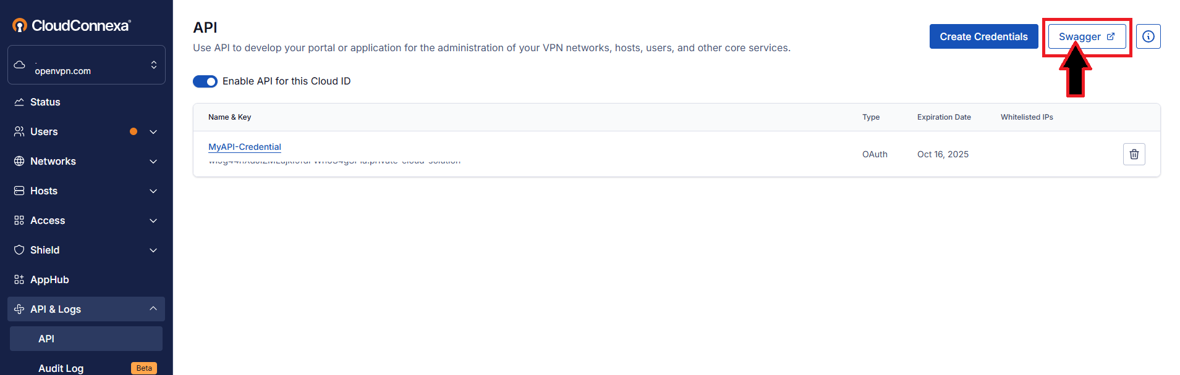Click the AppHub grid icon
The width and height of the screenshot is (1180, 375).
pos(19,279)
